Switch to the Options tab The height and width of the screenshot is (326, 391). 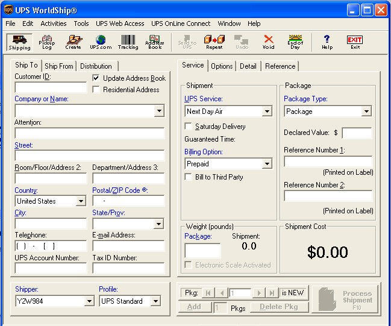pos(222,66)
